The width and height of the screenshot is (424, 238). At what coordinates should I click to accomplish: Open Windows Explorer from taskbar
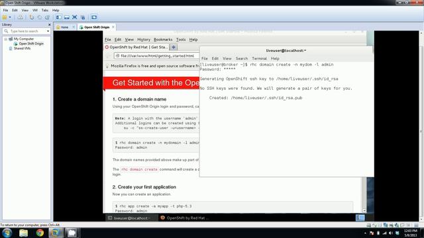(24, 233)
